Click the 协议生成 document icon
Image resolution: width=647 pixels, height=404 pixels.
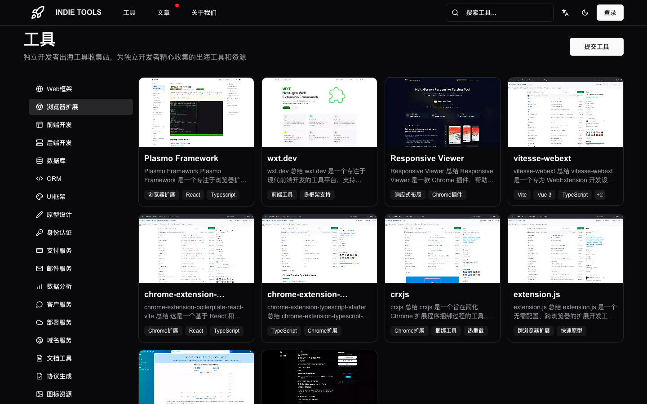[40, 376]
